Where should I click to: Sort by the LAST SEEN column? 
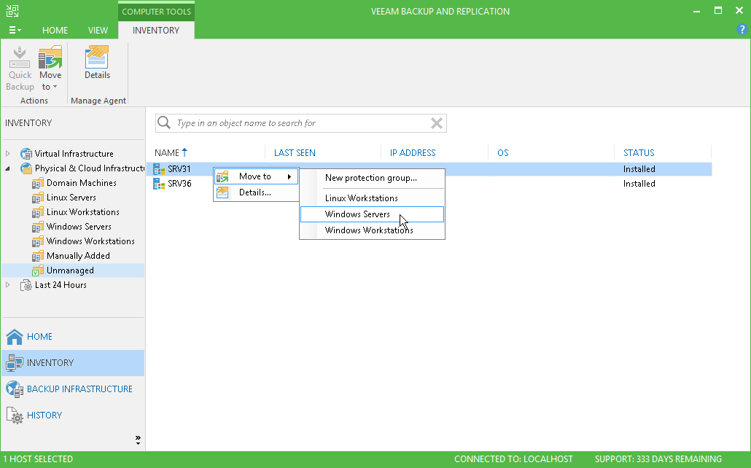click(295, 153)
